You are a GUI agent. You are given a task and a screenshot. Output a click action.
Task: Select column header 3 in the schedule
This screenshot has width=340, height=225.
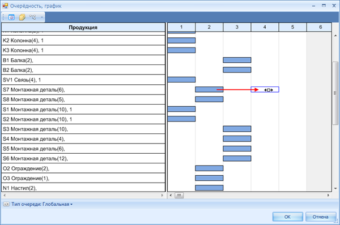click(237, 27)
